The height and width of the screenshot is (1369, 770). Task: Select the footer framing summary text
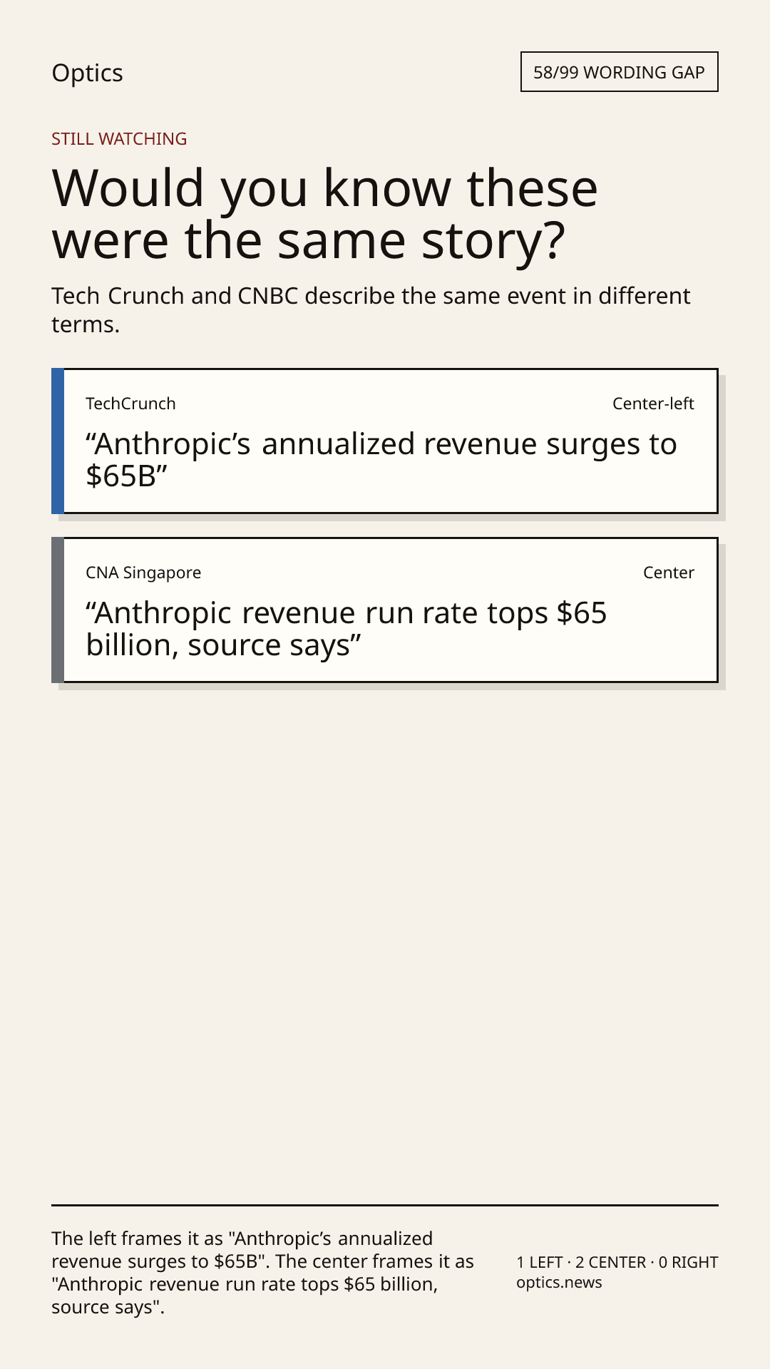click(x=263, y=1273)
